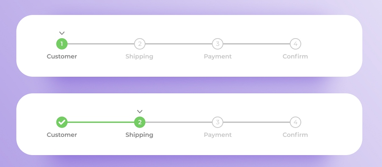Screen dimensions: 382x167
Task: Click the green progress line in bottom stepper
Action: 101,122
